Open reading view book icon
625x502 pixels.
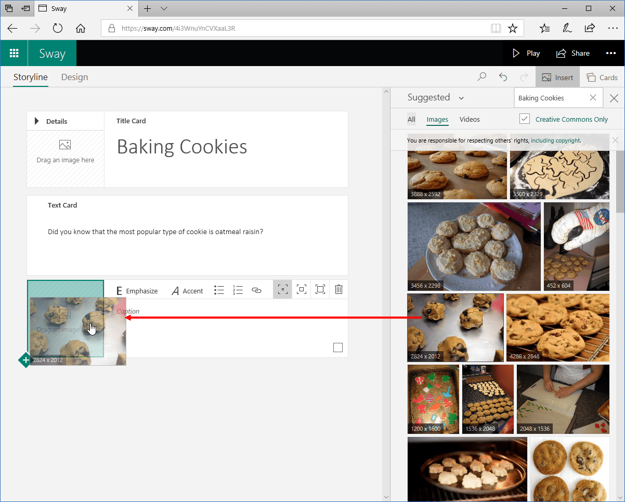pyautogui.click(x=496, y=29)
